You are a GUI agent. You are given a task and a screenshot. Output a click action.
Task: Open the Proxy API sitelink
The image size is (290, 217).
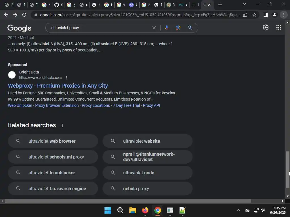152,105
